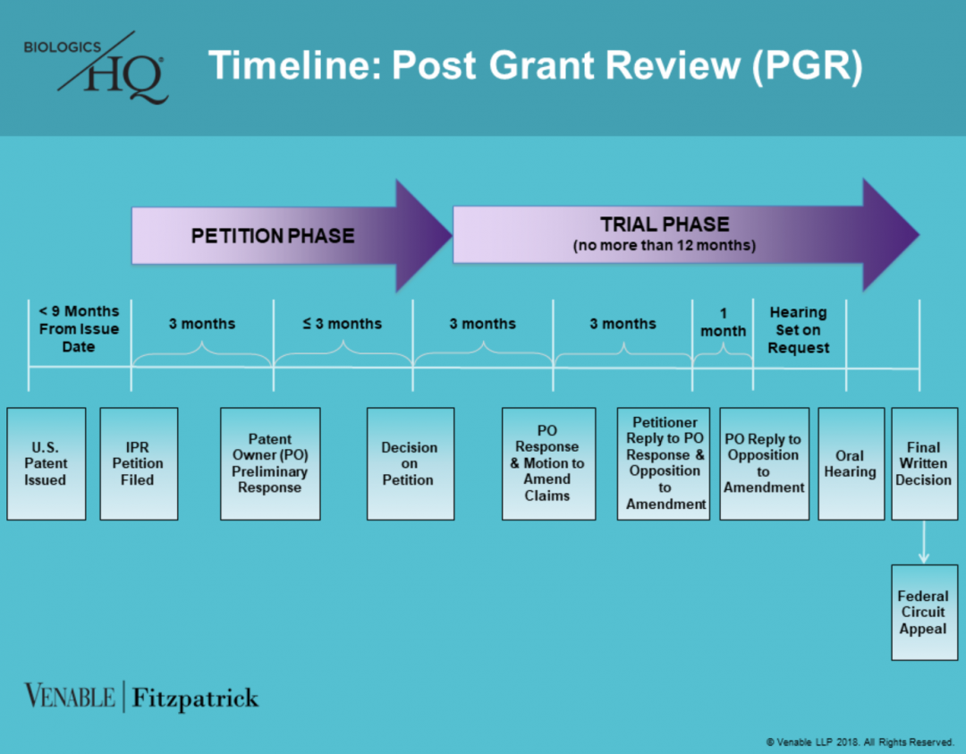Select the Decision on Petition box
This screenshot has height=754, width=966.
coord(410,462)
